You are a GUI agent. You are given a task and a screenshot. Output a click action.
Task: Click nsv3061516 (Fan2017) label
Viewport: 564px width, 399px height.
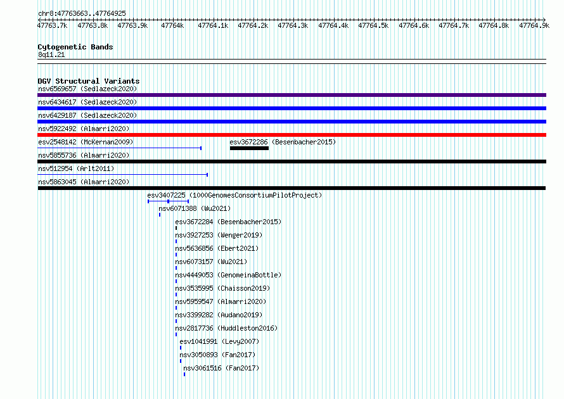click(x=221, y=368)
